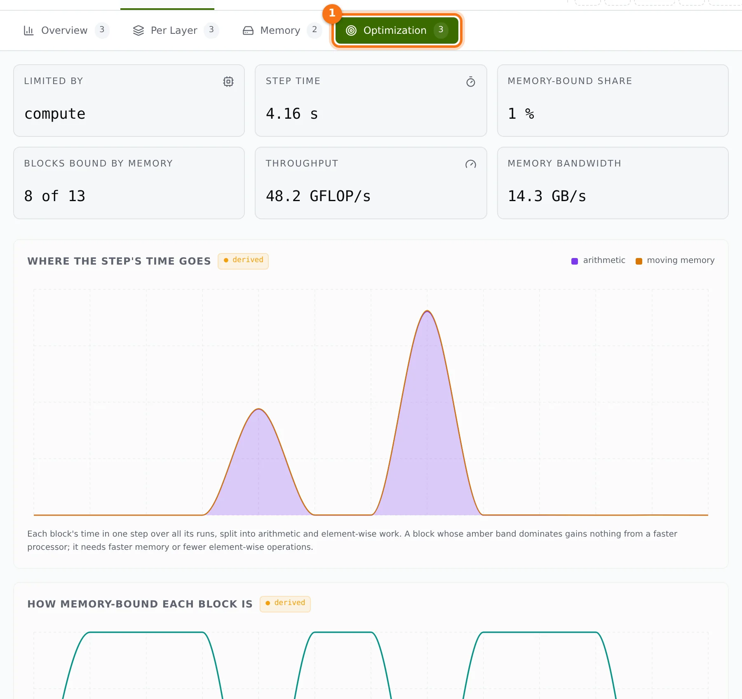
Task: Click the '1 %' memory-bound share value
Action: click(521, 114)
